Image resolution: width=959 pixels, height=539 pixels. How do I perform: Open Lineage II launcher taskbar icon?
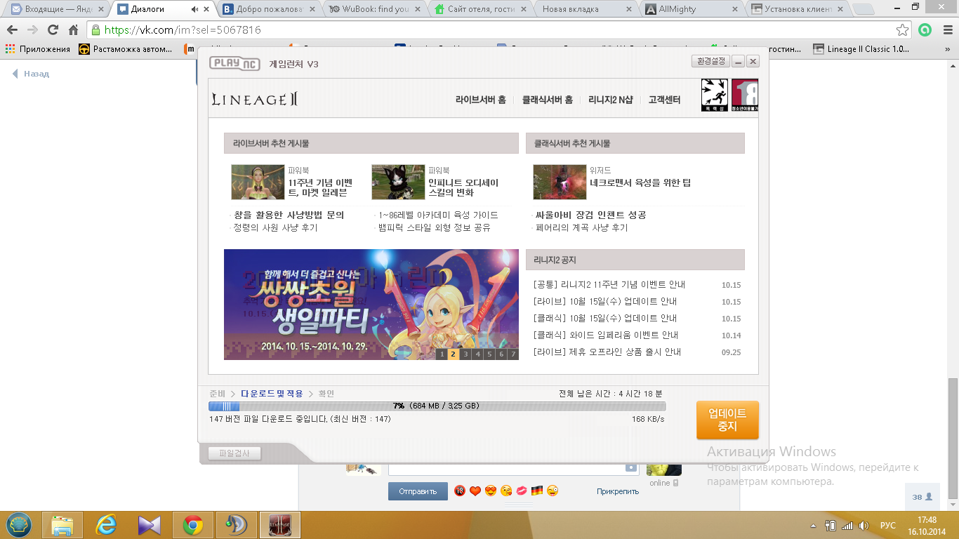[x=280, y=525]
